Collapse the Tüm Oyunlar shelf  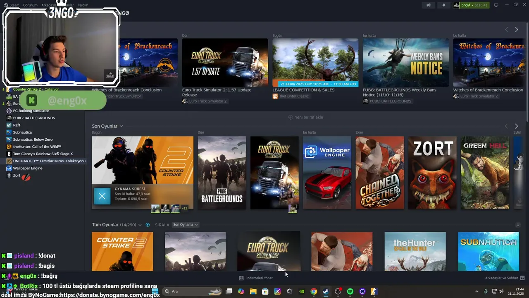[518, 225]
